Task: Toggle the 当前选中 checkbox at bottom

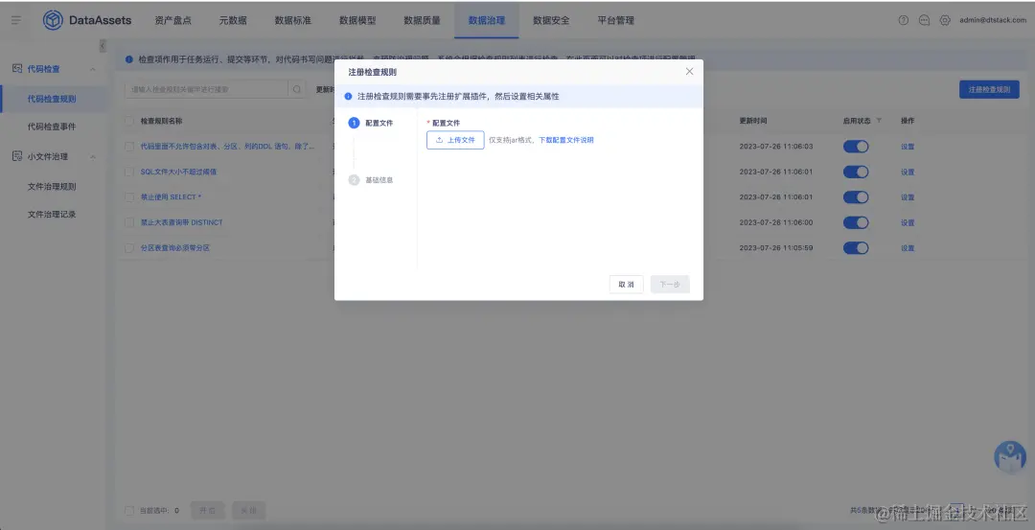Action: pos(129,510)
